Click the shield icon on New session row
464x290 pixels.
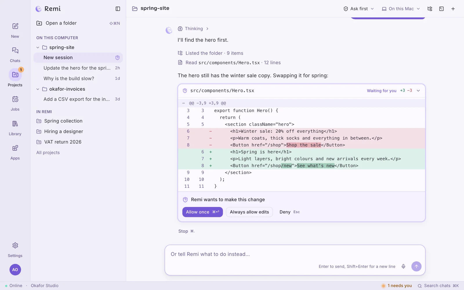117,57
